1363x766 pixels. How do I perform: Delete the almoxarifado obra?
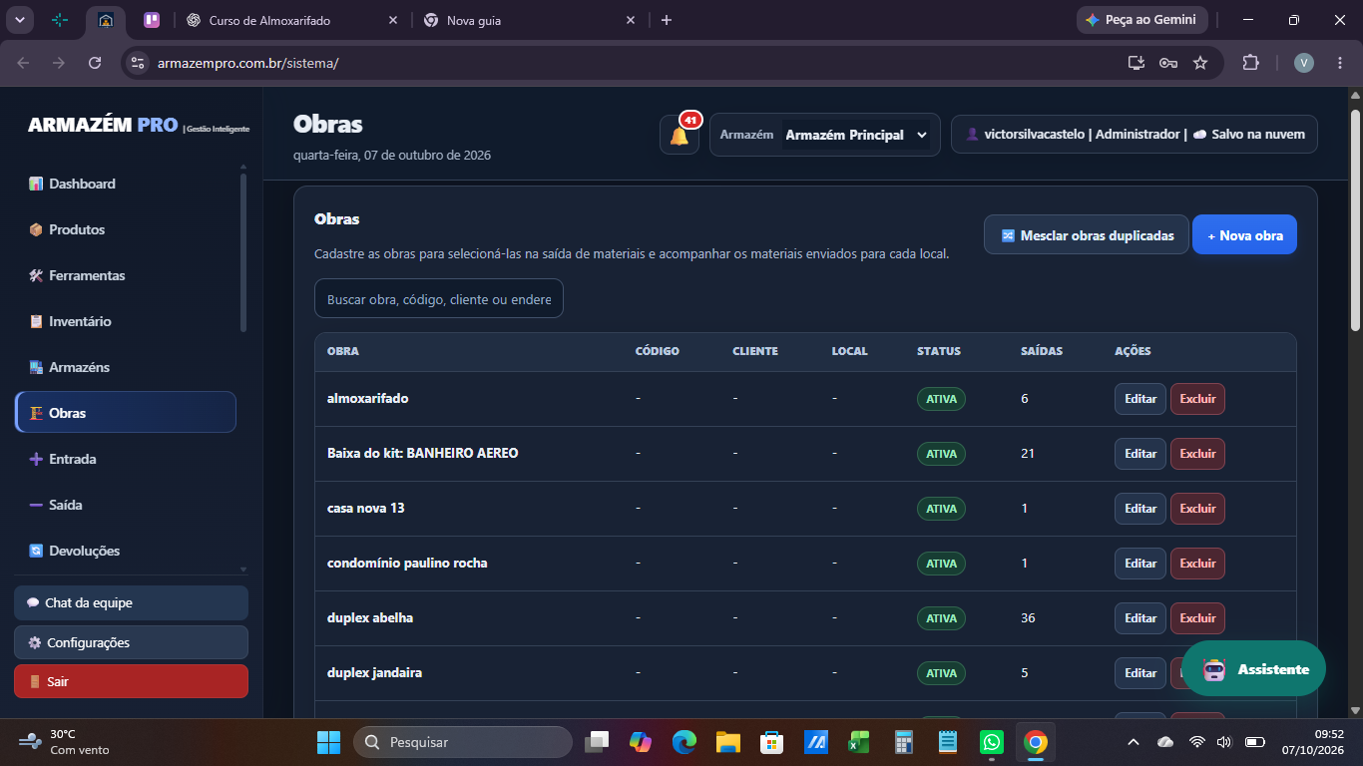pyautogui.click(x=1197, y=399)
